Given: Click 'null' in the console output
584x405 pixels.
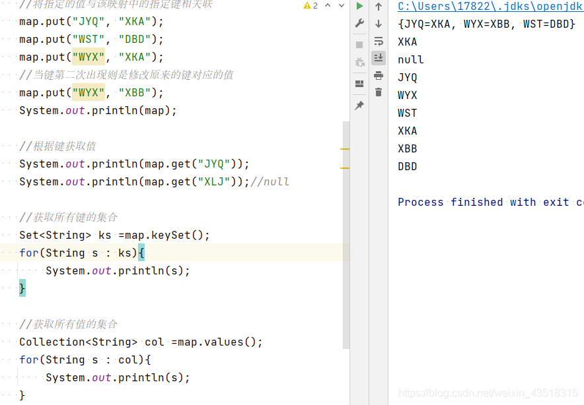Looking at the screenshot, I should [411, 60].
